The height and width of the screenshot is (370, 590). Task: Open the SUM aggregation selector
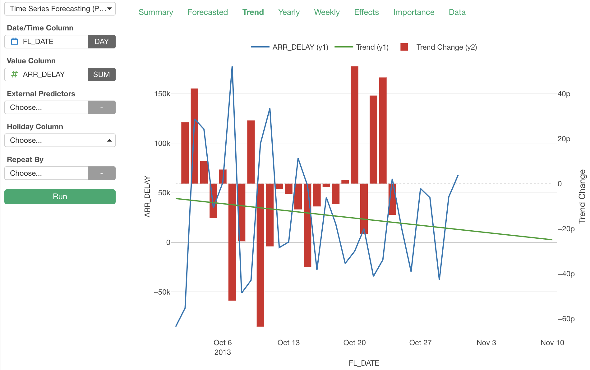[101, 74]
